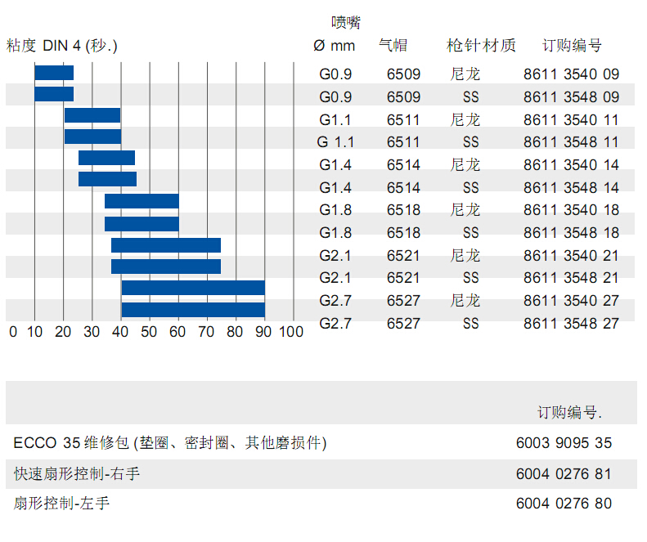Select order number 8611 3540 21
This screenshot has height=542, width=647.
pyautogui.click(x=571, y=256)
